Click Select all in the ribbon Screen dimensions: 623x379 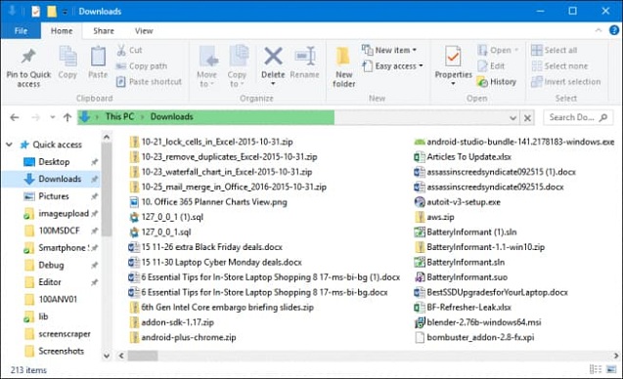555,50
